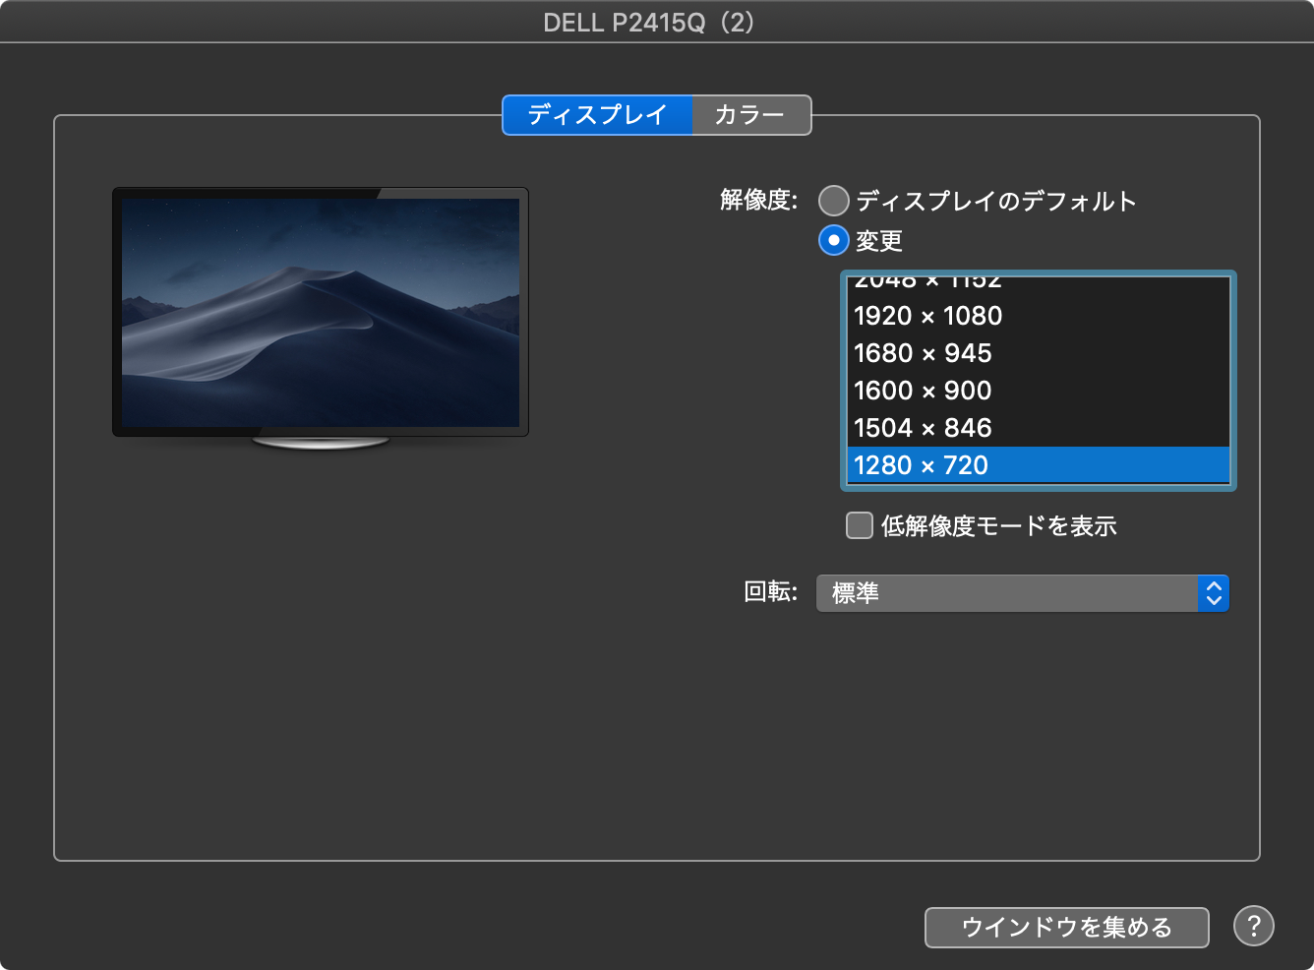
Task: Switch to the カラー tab
Action: click(x=751, y=115)
